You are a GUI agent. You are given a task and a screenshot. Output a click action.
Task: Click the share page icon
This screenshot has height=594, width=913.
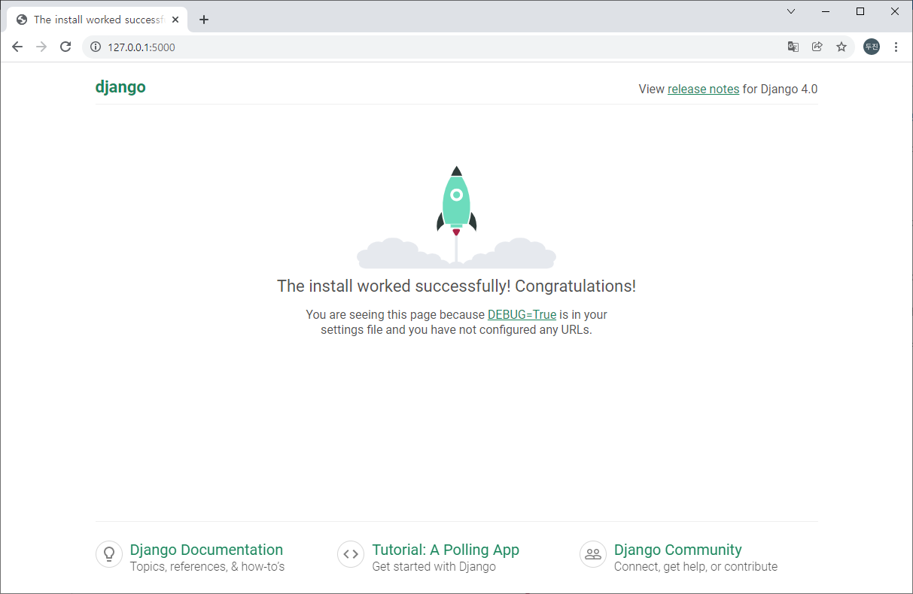pos(817,47)
